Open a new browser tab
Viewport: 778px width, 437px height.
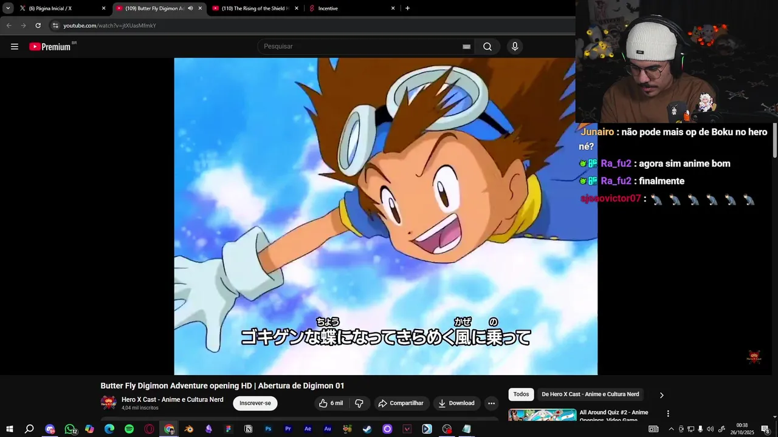(x=407, y=8)
